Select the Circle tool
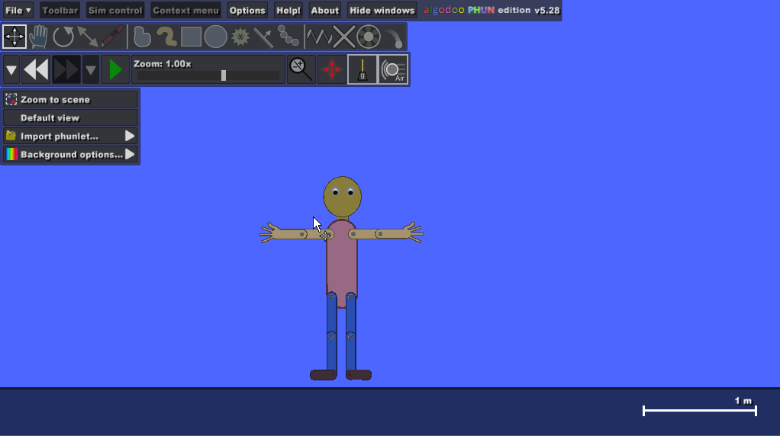 tap(215, 37)
